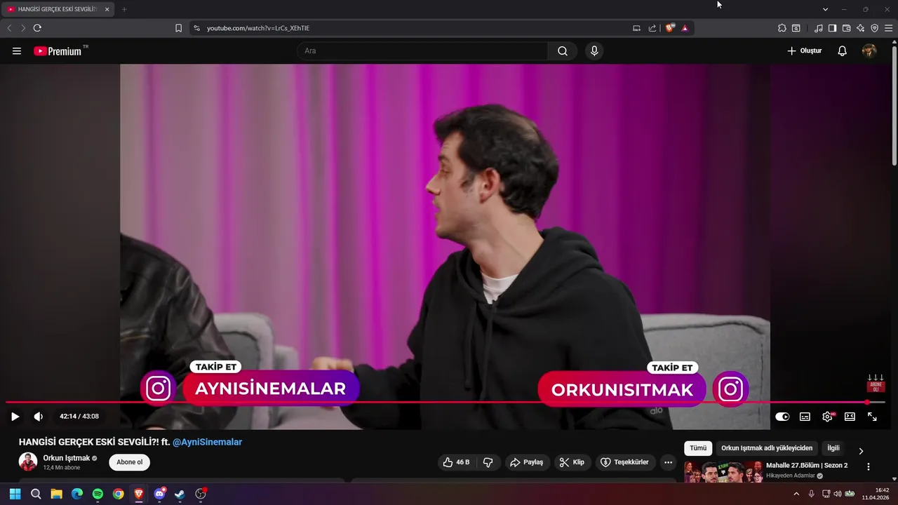Start voice search with the microphone
Screen dimensions: 898x505
(594, 51)
